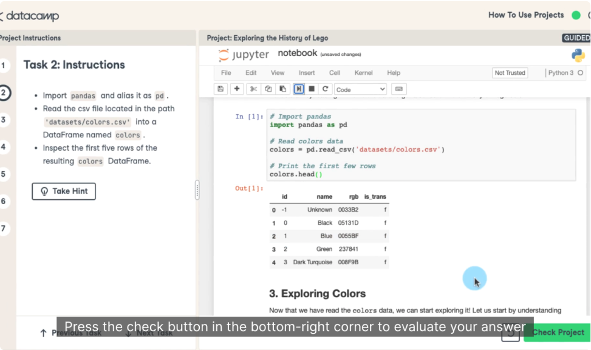Collapse the Project Instructions panel using the handle

click(196, 190)
